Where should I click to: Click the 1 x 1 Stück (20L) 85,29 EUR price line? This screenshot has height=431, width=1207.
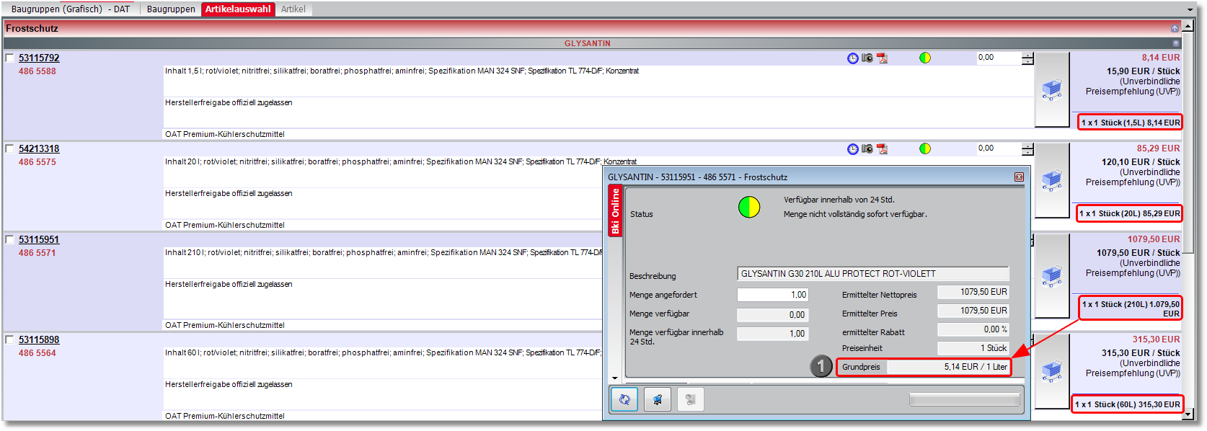pos(1129,213)
